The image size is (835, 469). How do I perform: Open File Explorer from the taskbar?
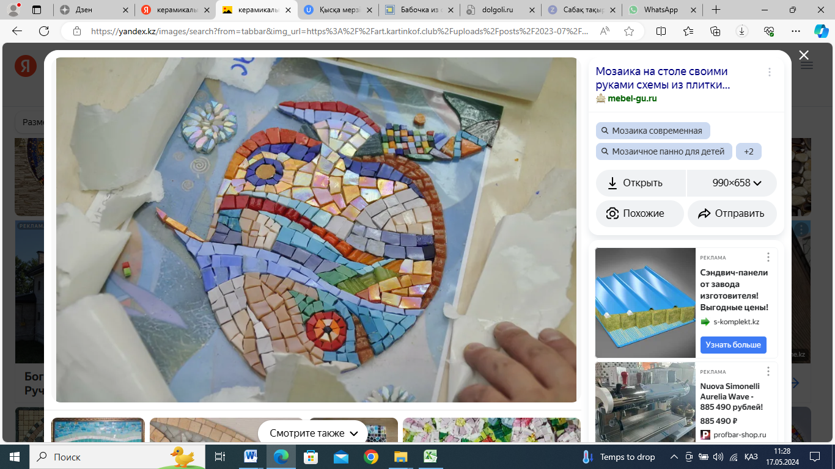[x=400, y=457]
